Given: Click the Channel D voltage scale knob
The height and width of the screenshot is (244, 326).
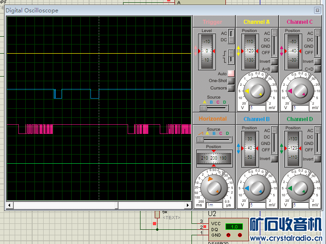Looking at the screenshot, I should pyautogui.click(x=299, y=187).
